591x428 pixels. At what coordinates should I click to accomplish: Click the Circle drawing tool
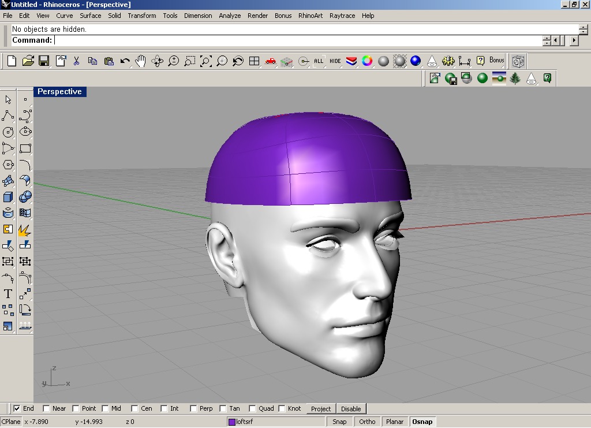click(x=8, y=132)
